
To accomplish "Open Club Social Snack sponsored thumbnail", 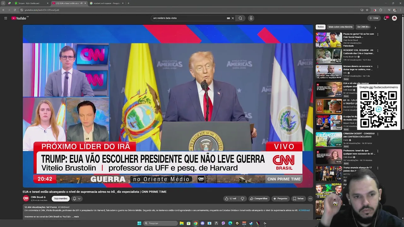I will [329, 40].
